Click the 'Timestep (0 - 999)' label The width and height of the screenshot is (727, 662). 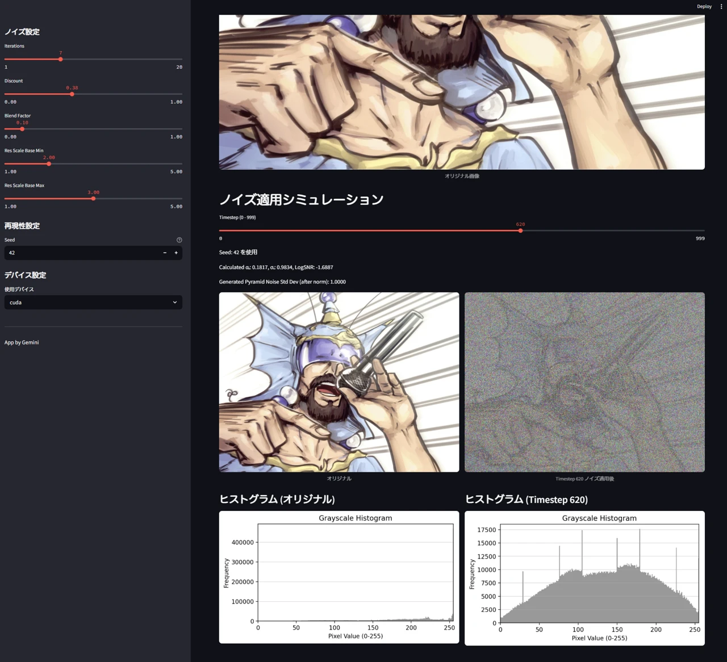coord(237,217)
